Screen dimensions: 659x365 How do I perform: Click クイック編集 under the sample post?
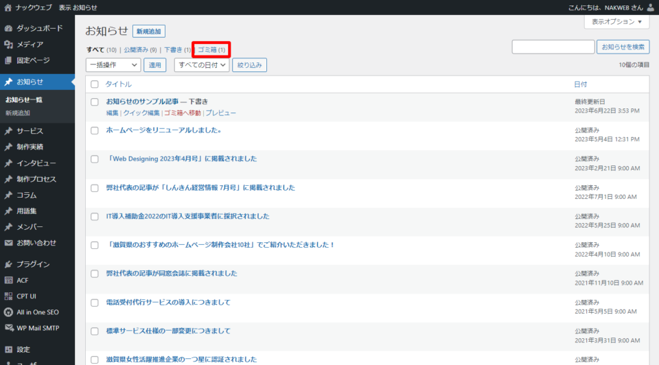click(x=141, y=113)
